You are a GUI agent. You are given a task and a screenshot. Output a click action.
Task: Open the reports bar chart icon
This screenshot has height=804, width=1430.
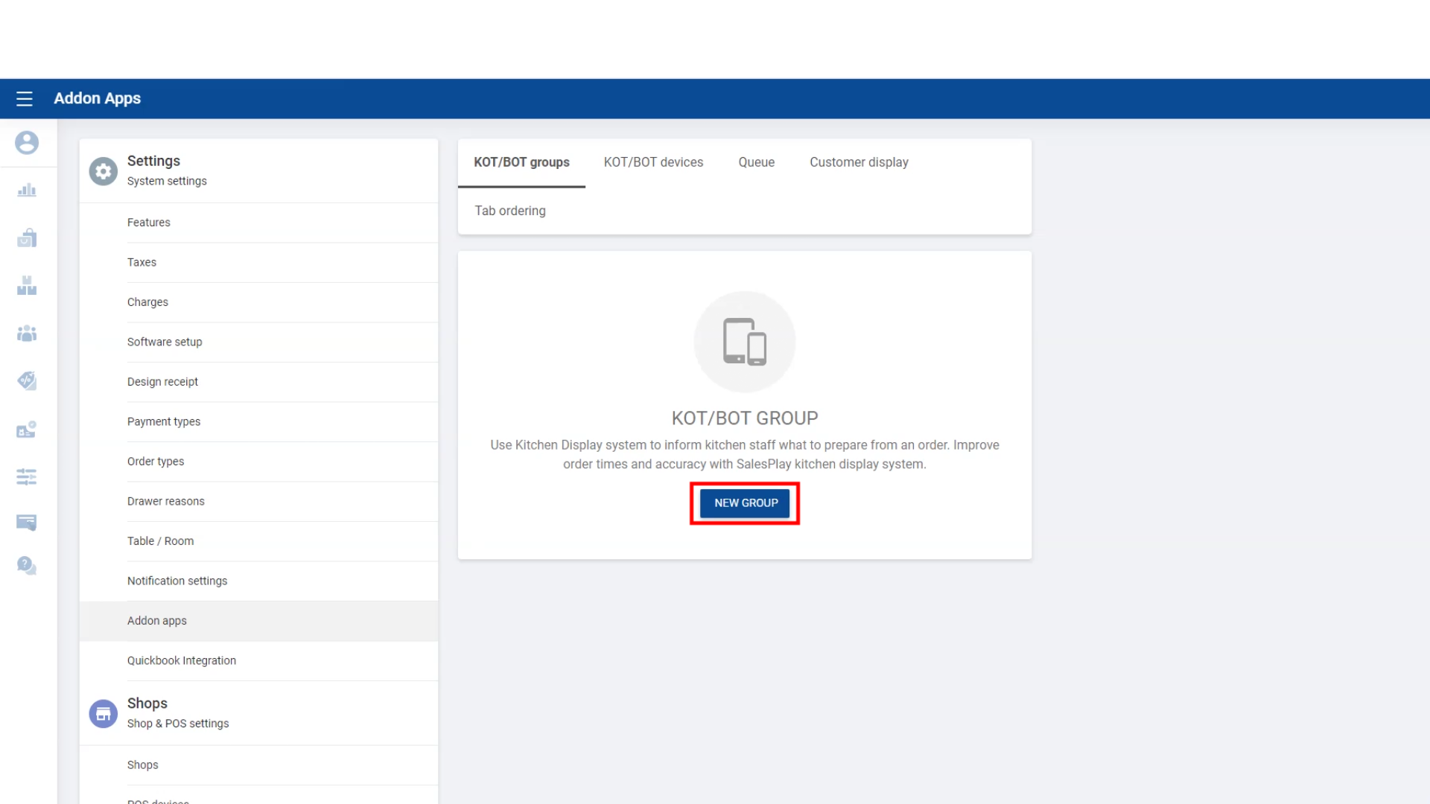pyautogui.click(x=27, y=191)
